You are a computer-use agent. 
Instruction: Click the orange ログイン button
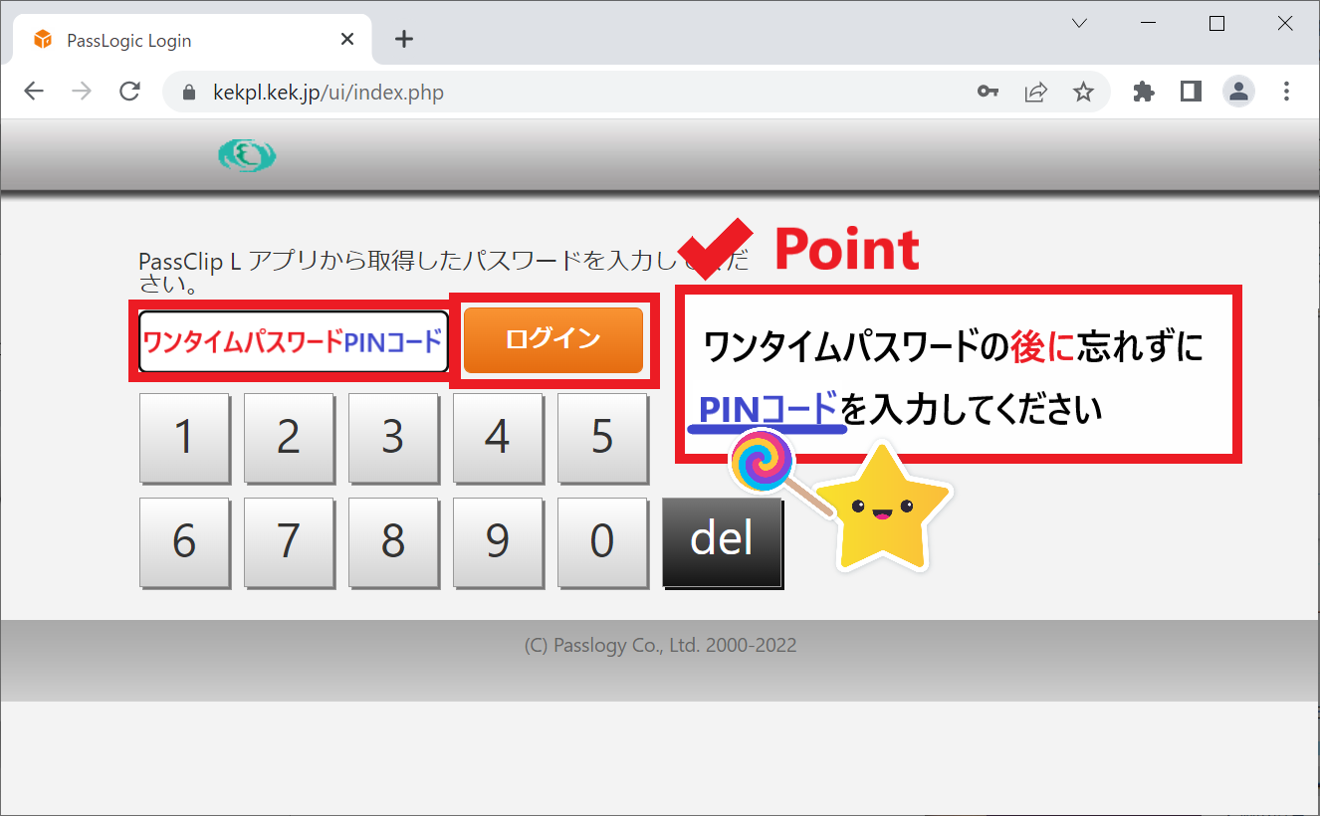(553, 340)
